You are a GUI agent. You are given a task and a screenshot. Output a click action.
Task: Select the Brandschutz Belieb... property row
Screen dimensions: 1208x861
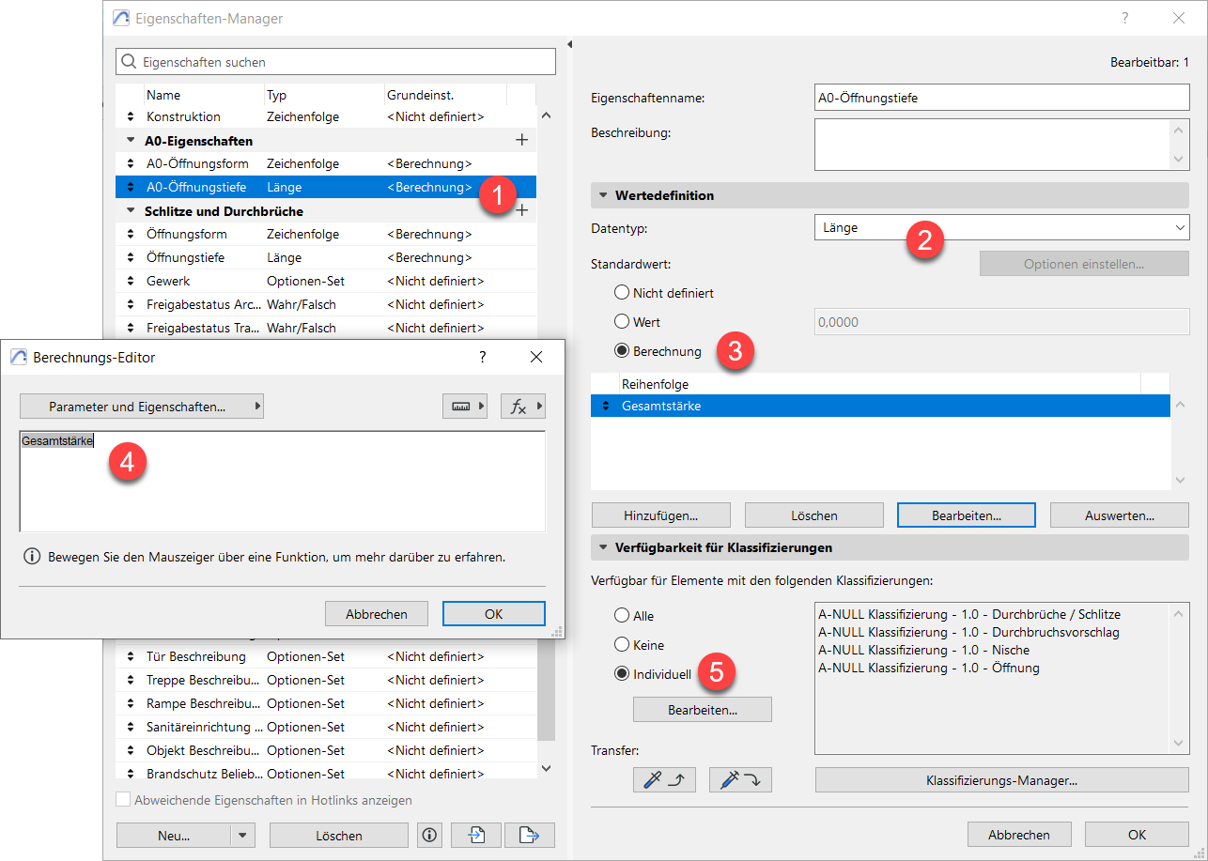[326, 774]
